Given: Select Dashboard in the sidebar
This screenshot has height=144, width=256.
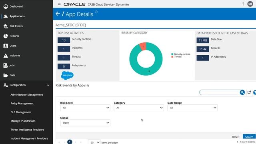Looking at the screenshot, I should coord(16,6).
